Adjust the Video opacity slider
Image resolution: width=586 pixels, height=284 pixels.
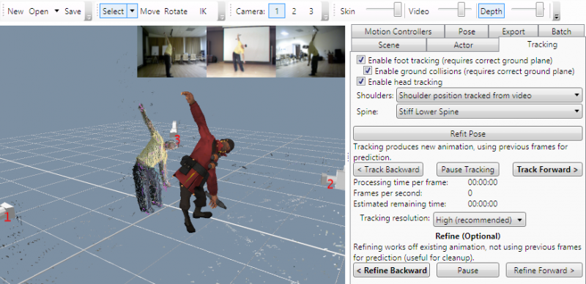[461, 10]
